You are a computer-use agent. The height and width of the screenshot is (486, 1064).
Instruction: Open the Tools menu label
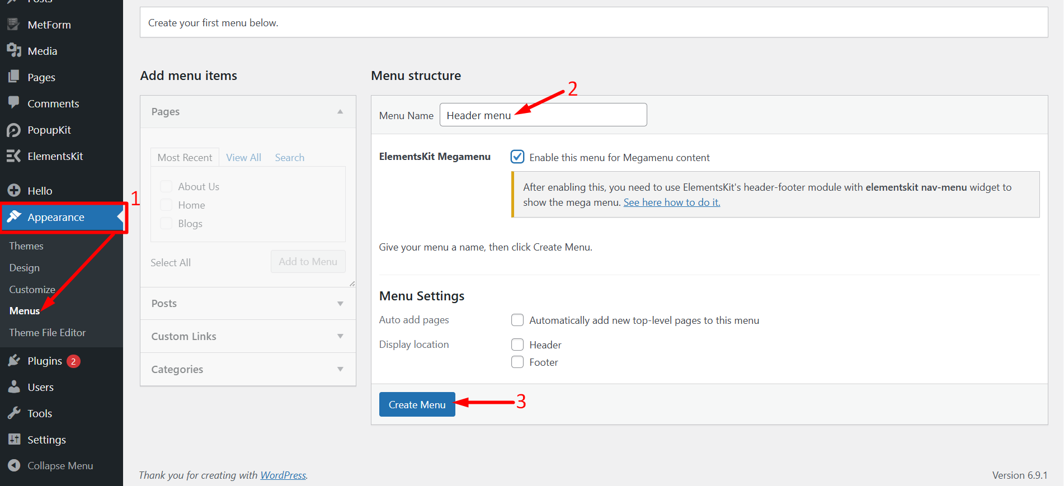[x=40, y=414]
